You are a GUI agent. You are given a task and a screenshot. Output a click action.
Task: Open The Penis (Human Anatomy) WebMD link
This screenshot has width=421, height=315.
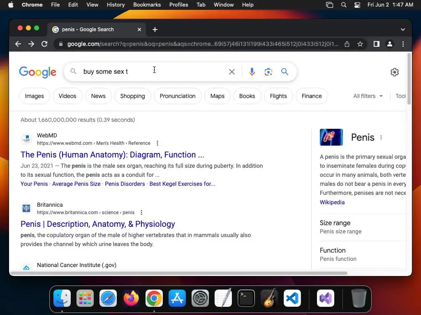(112, 155)
